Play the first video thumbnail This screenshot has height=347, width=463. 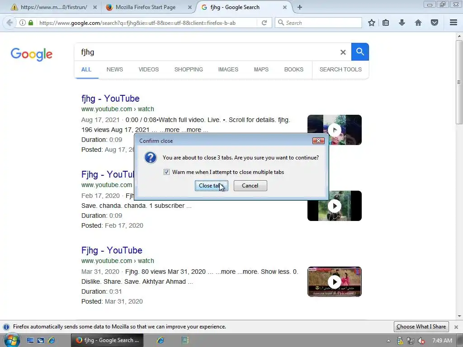(335, 130)
